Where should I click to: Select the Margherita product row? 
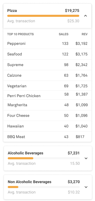point(47,105)
